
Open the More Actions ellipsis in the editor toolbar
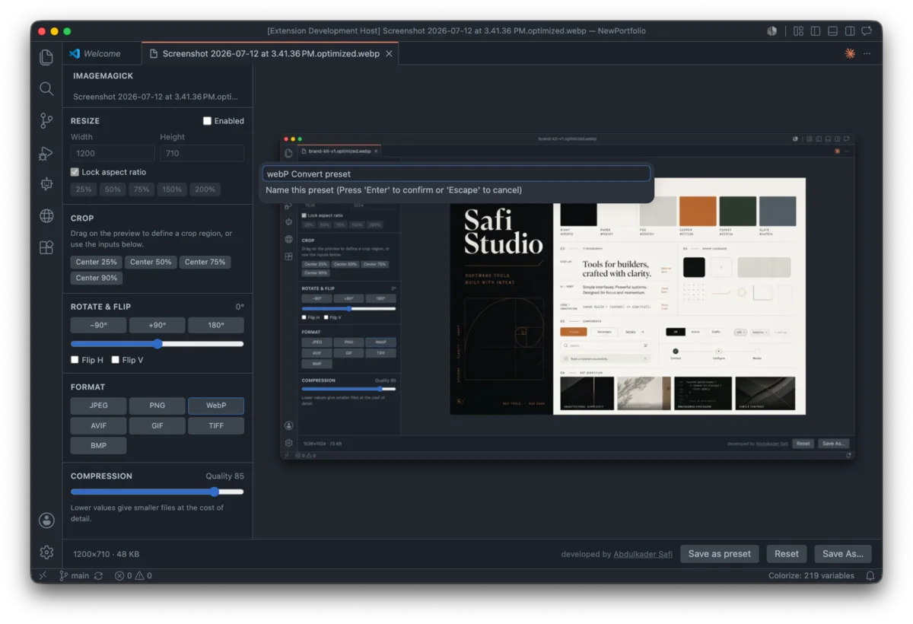[867, 53]
